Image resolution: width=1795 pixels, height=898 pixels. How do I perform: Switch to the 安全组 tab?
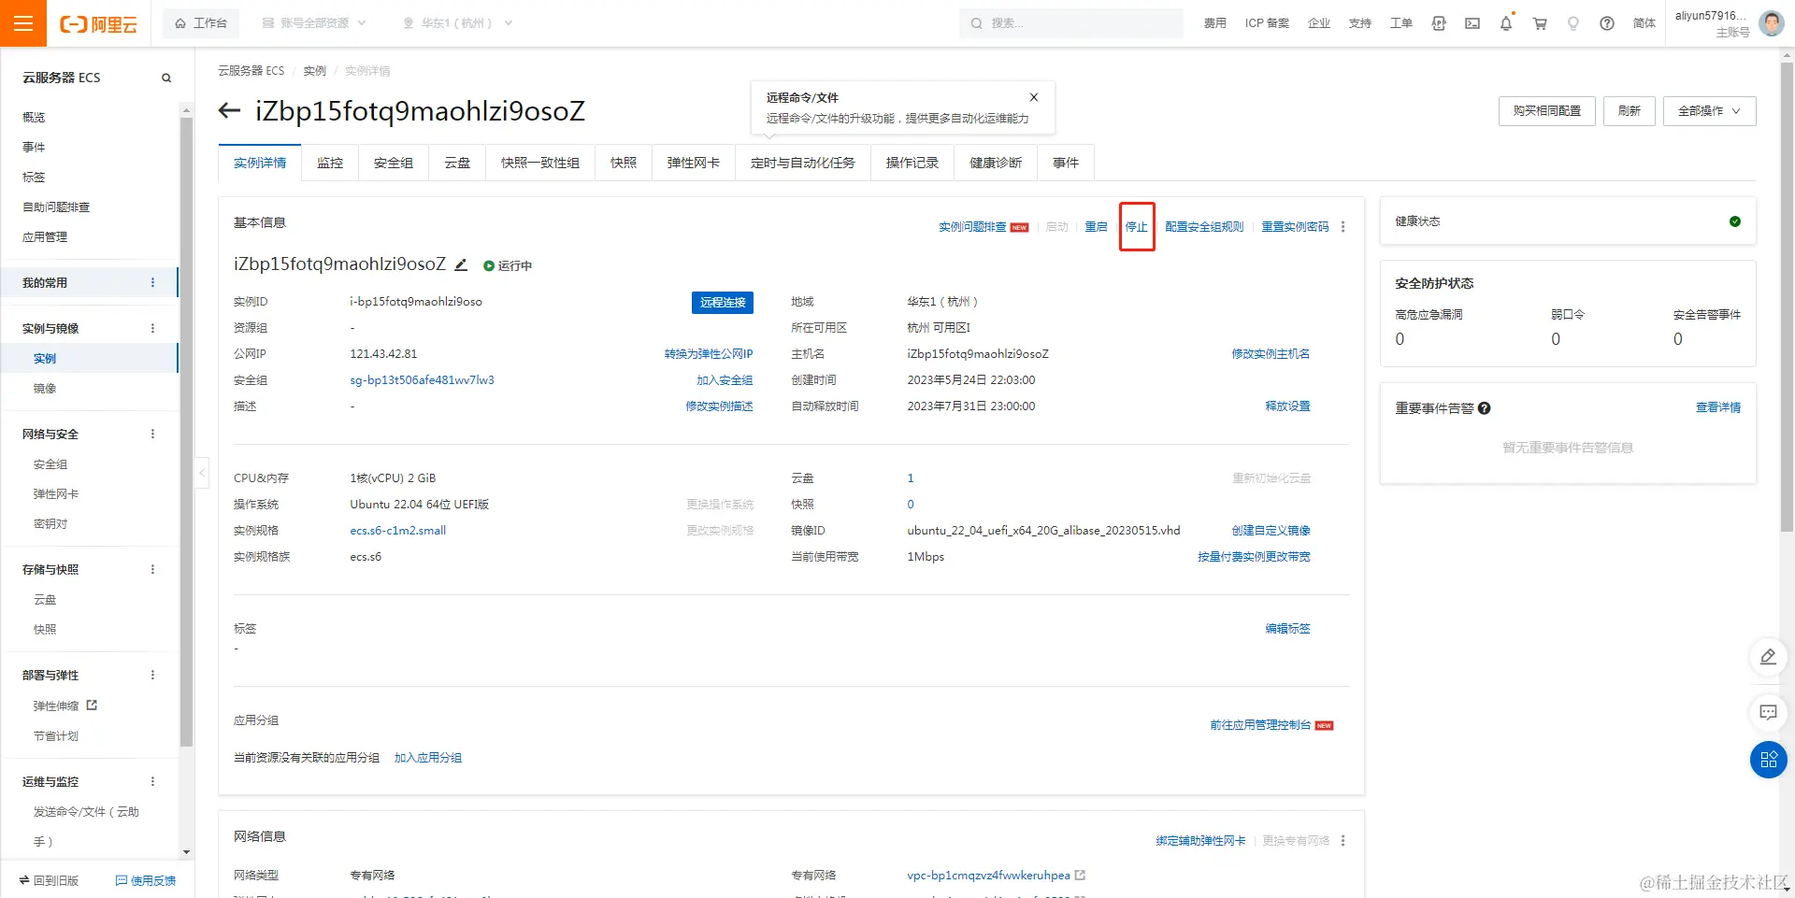[x=394, y=163]
